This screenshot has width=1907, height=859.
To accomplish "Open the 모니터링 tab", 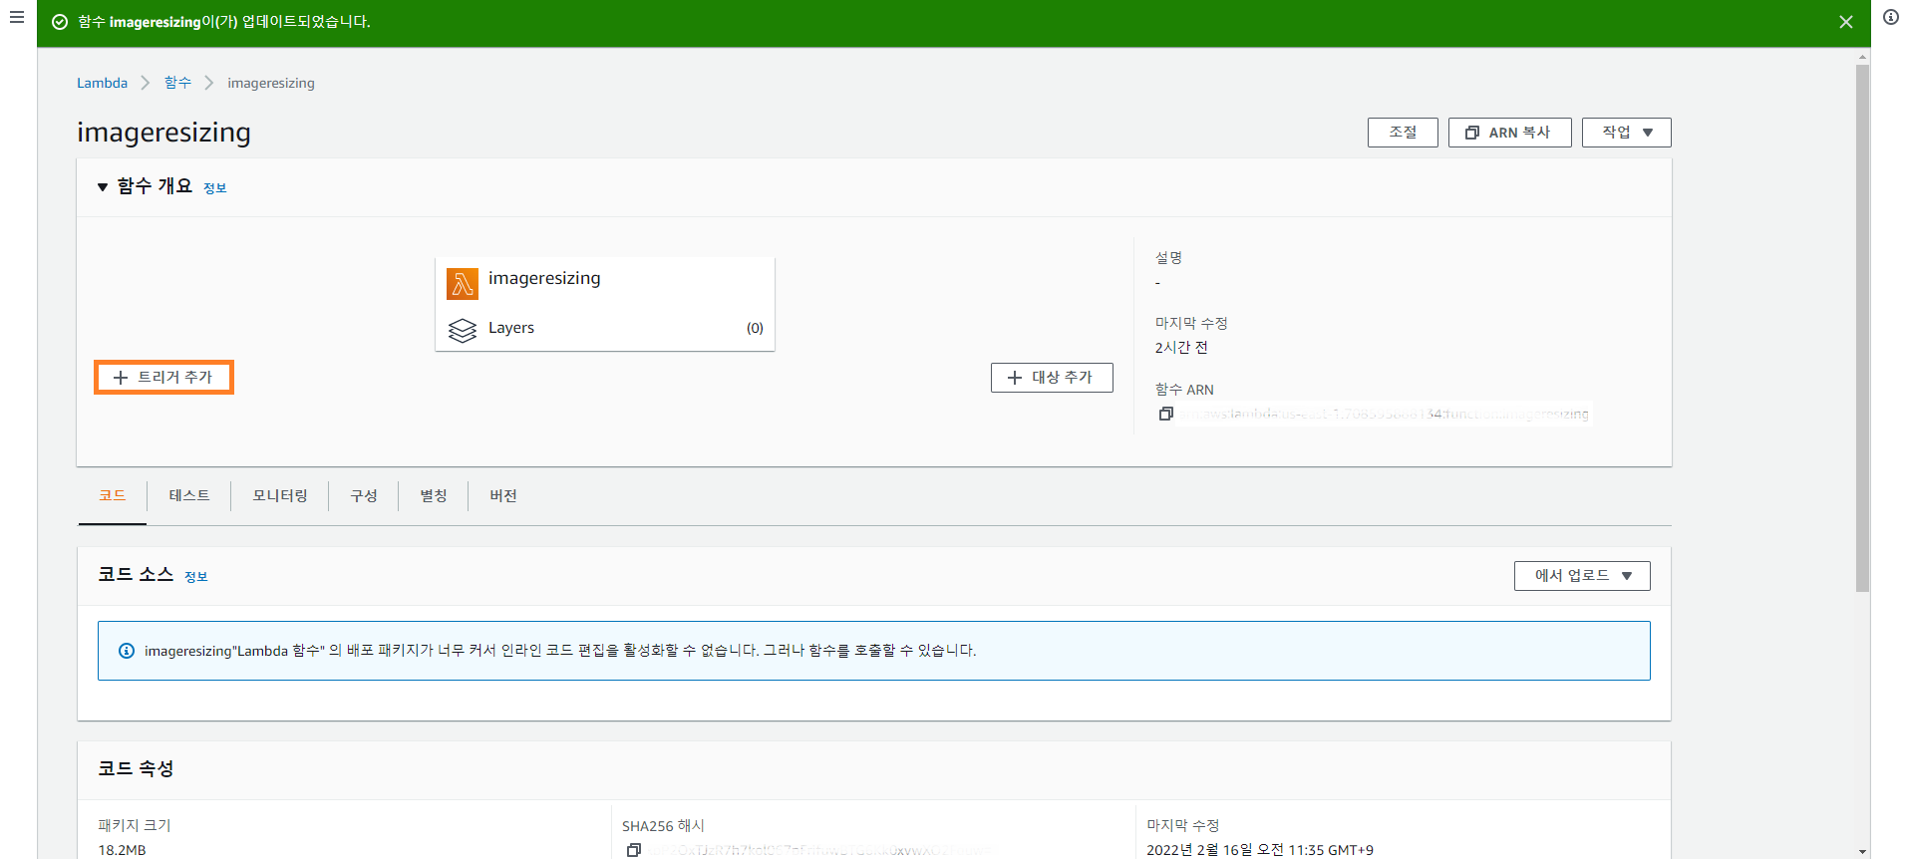I will pyautogui.click(x=280, y=496).
